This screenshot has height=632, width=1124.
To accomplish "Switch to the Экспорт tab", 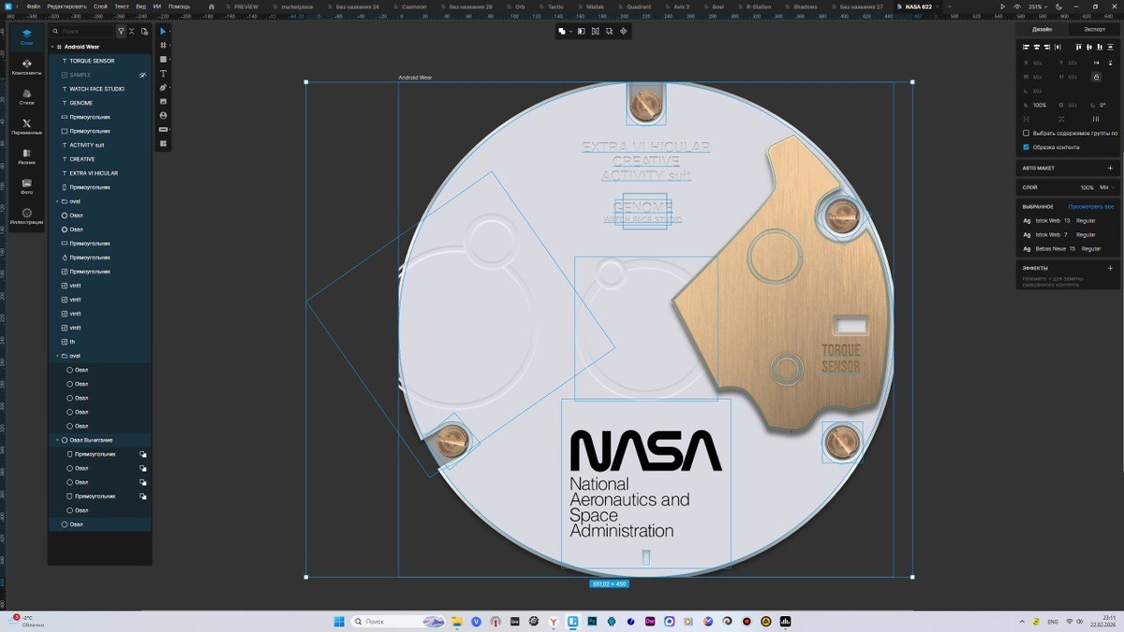I will pyautogui.click(x=1094, y=29).
